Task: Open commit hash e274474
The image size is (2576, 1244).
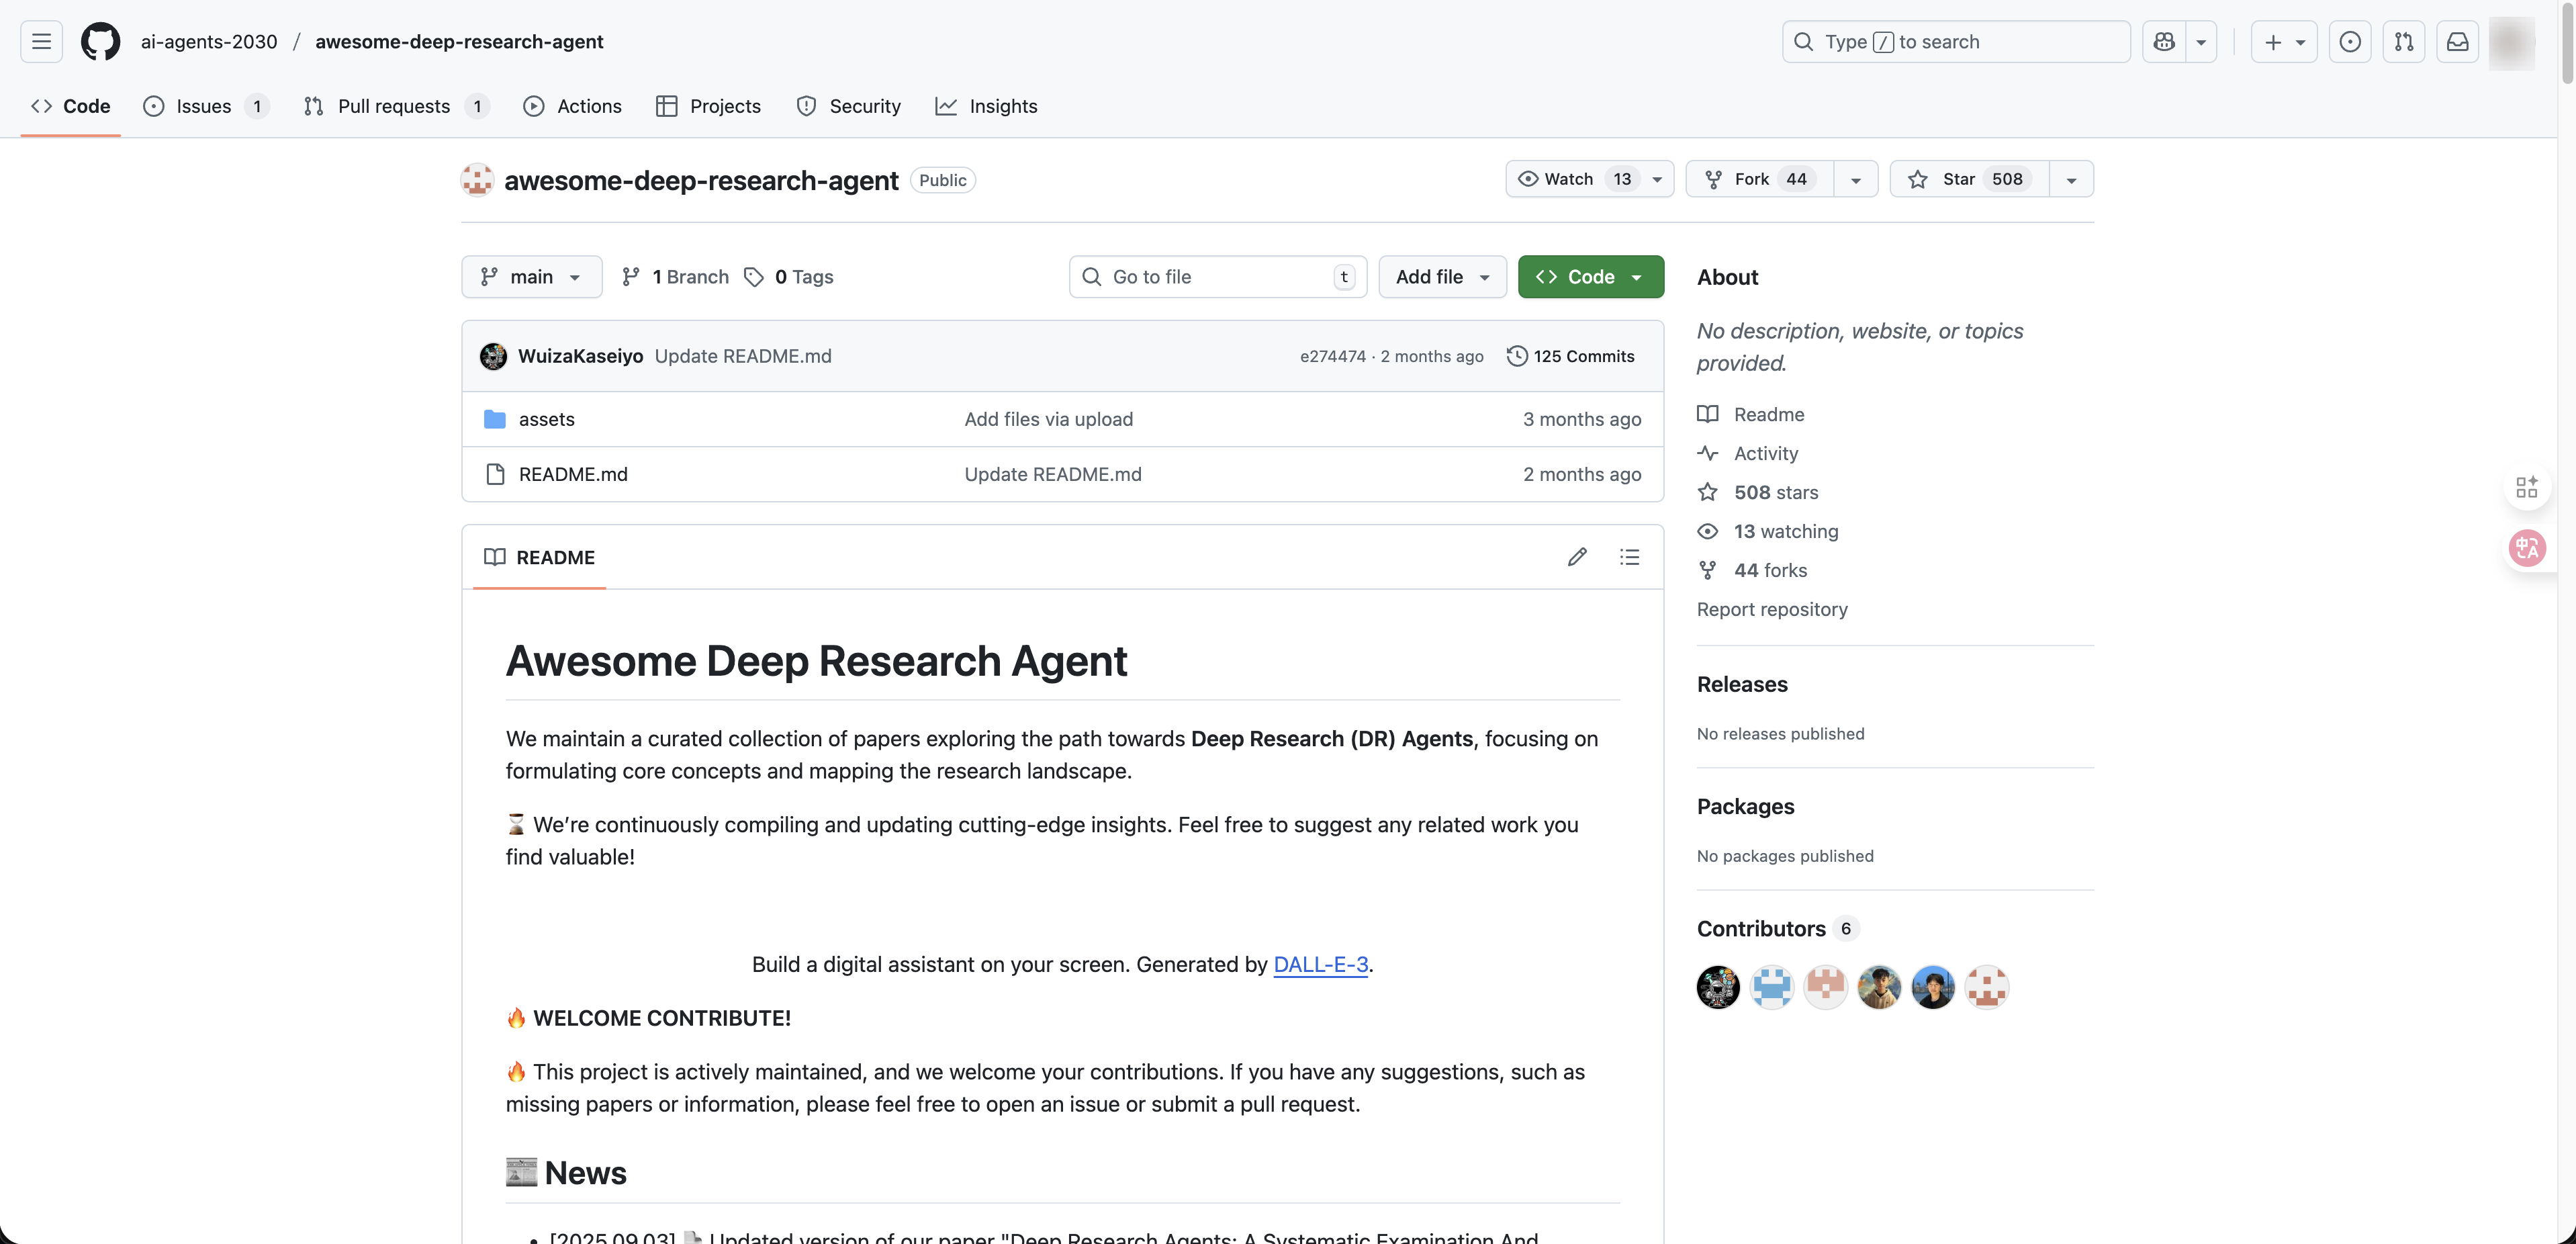Action: click(1333, 356)
